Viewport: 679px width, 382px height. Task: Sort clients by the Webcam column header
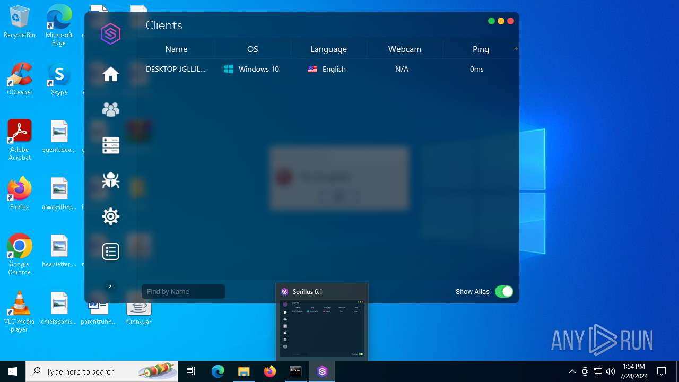click(405, 49)
